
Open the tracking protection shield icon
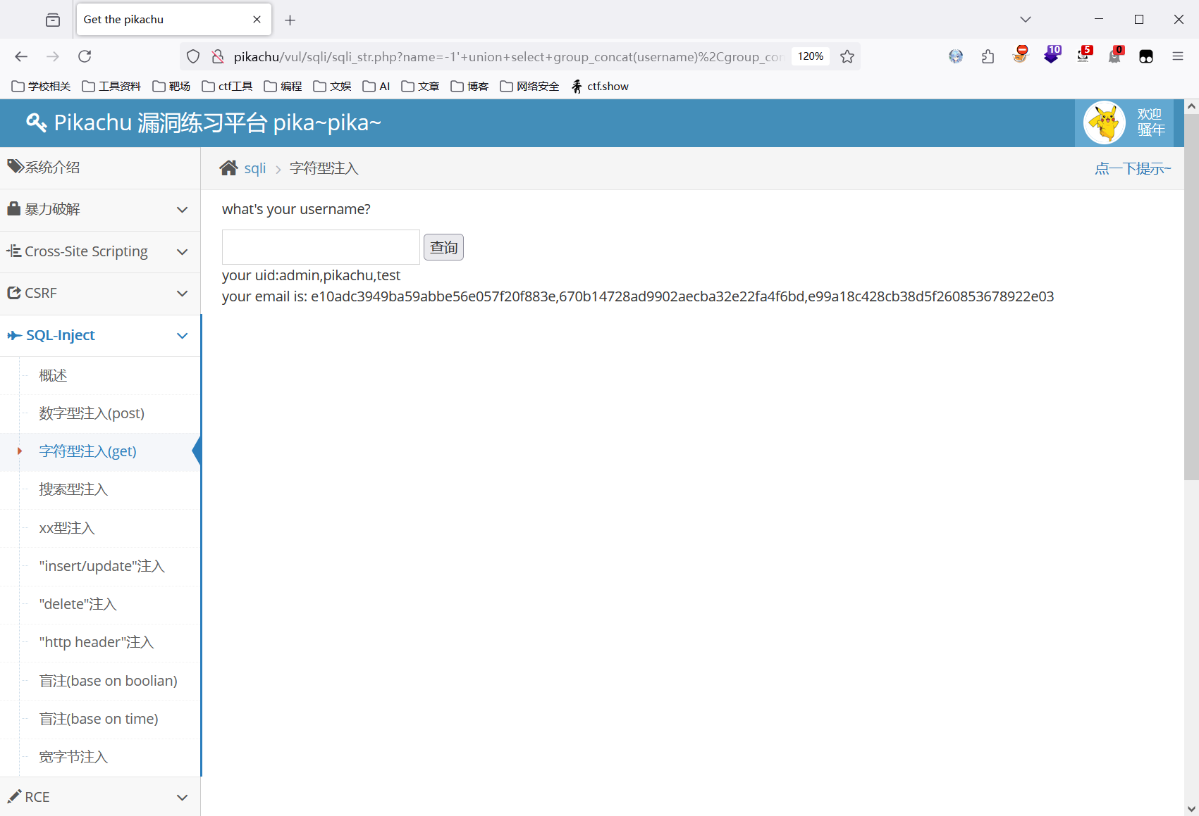pos(193,56)
